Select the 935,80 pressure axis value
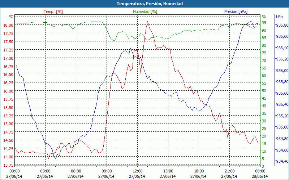 coord(281,82)
